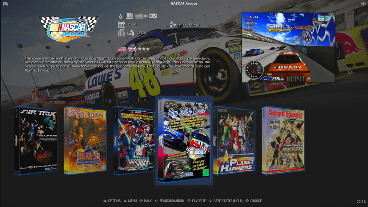Select the Star Wars Racer Arcade cover

tap(283, 140)
